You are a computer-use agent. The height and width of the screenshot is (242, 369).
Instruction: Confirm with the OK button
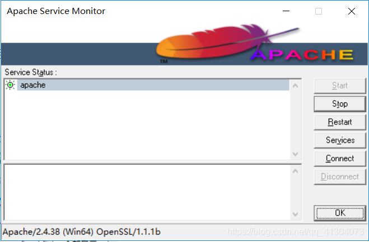coord(340,213)
